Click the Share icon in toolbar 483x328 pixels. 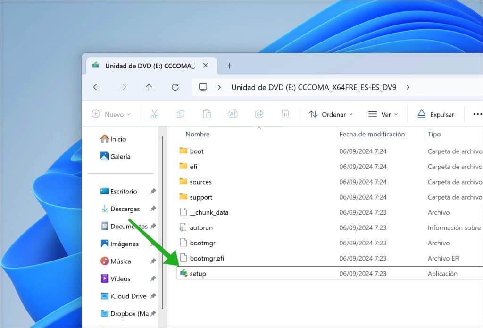pyautogui.click(x=259, y=114)
